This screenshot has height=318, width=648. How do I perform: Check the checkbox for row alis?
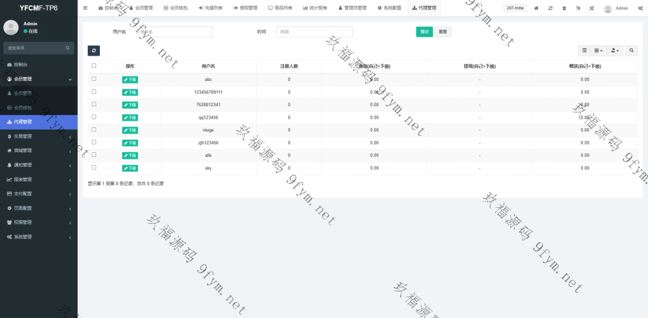click(94, 154)
